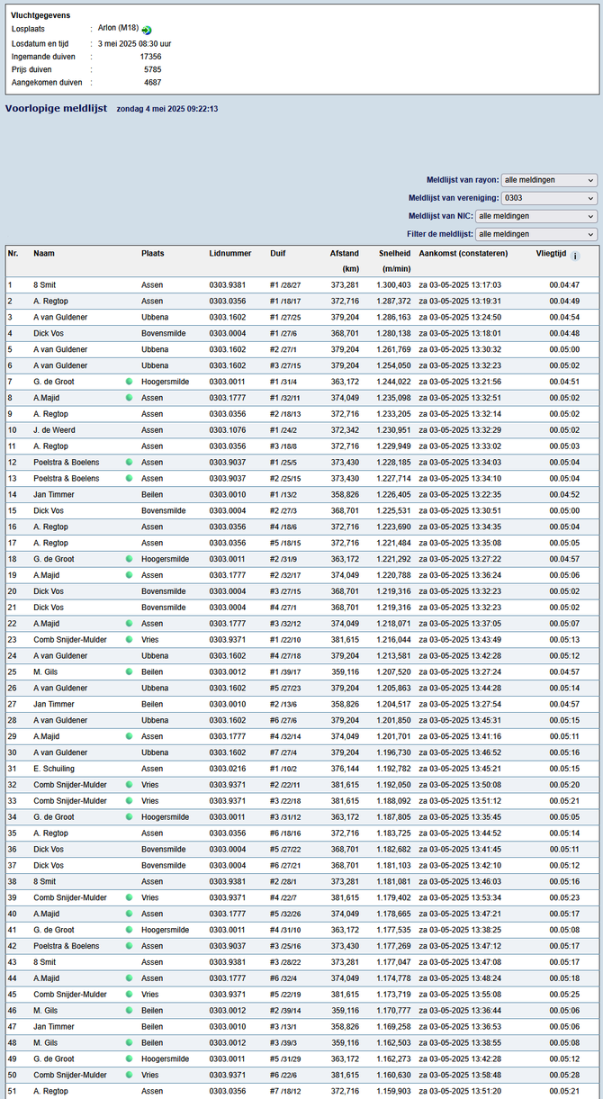Click the green dot in row 7 (G. de Groot)

click(x=129, y=382)
